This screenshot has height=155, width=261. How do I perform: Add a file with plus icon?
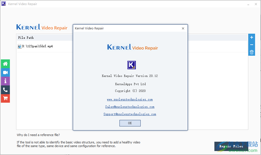pos(251,38)
